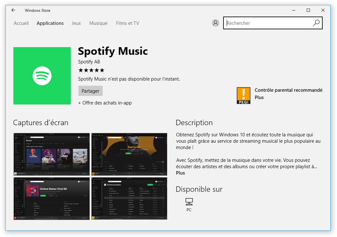Image resolution: width=337 pixels, height=237 pixels.
Task: Expand description with the Plus link
Action: tap(180, 173)
